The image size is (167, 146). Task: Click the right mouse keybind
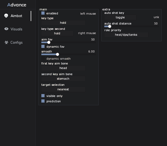[87, 33]
